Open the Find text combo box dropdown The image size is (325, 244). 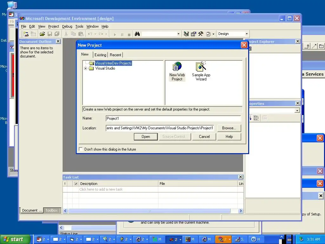pos(178,34)
